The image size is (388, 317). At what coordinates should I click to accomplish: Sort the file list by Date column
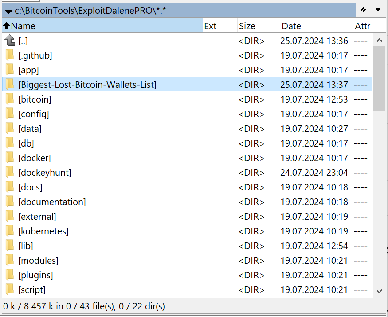pyautogui.click(x=316, y=26)
